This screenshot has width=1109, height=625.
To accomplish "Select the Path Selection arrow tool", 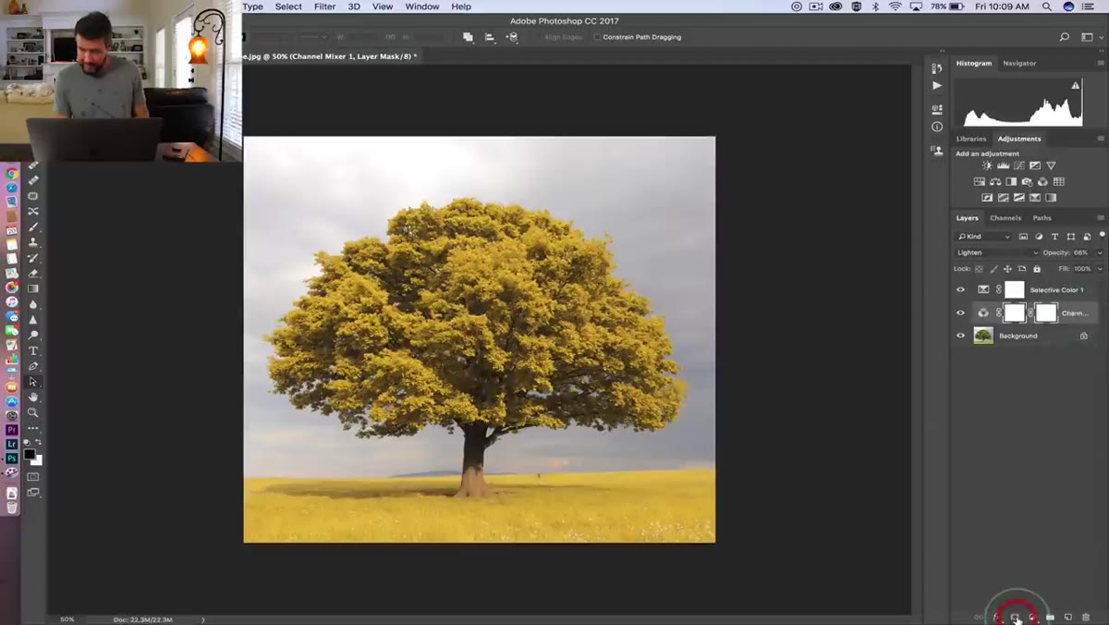I will [x=33, y=381].
